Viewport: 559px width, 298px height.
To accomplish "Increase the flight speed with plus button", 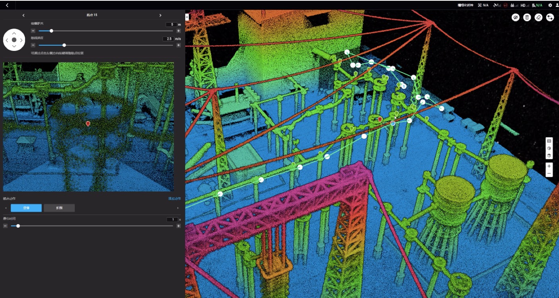I will (x=179, y=45).
